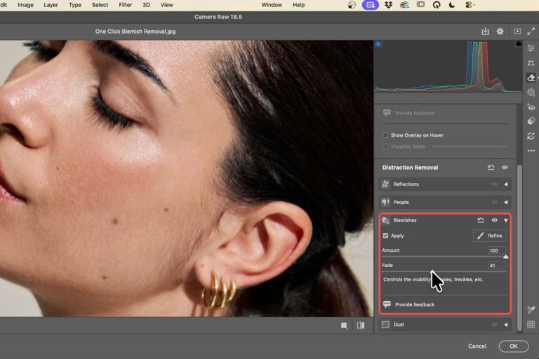
Task: Click the People panel icon
Action: pyautogui.click(x=385, y=202)
